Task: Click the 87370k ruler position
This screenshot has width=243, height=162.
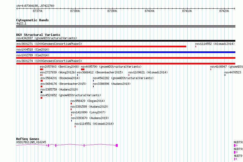Action: tap(38, 11)
